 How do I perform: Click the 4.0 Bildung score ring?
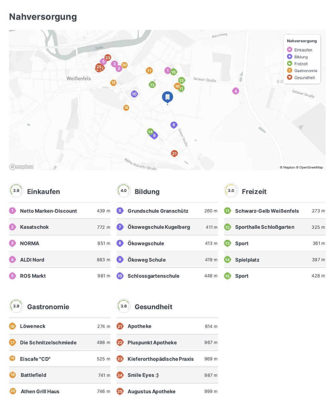tap(124, 191)
